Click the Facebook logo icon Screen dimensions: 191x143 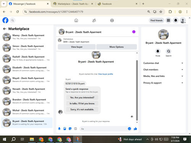coord(5,20)
